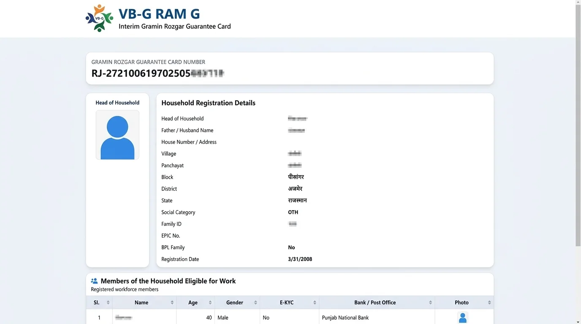Screen dimensions: 581x324
Task: Click the "GRAMIN ROZGAR GUARANTEE CARD NUMBER" label
Action: click(148, 62)
